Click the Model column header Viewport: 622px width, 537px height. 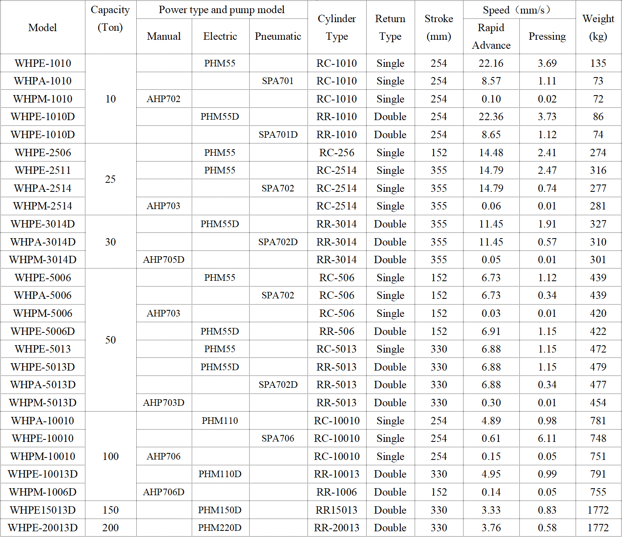43,27
